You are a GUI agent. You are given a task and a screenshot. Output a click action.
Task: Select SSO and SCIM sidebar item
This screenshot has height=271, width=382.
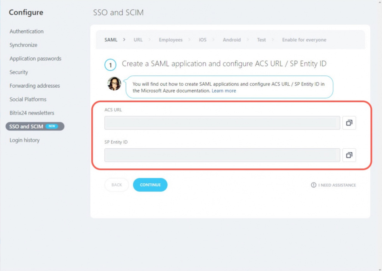click(x=35, y=126)
